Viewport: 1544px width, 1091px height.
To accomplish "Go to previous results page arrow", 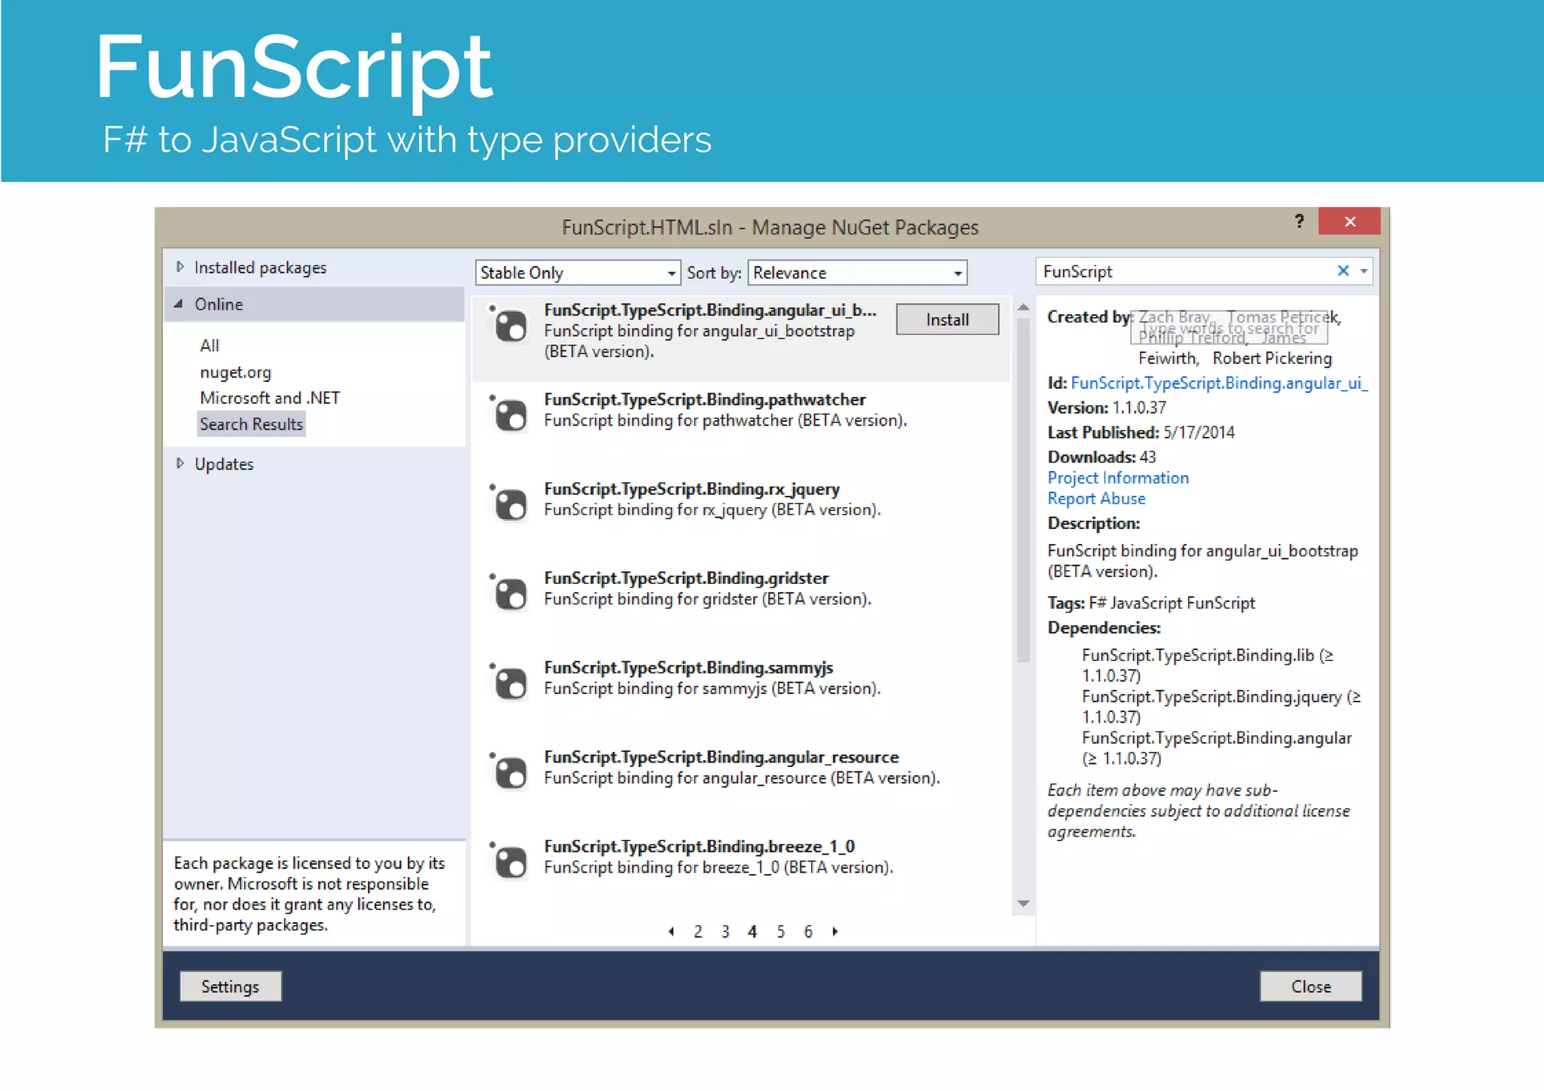I will [671, 931].
